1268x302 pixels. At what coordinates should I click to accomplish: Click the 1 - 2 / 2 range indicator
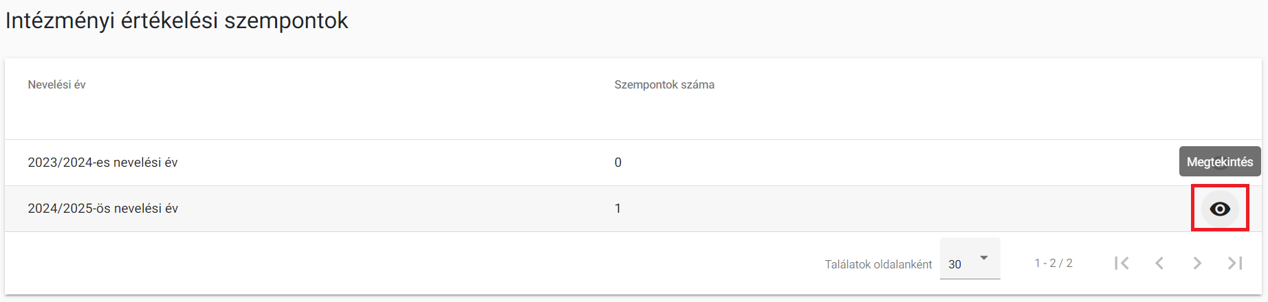[1053, 263]
